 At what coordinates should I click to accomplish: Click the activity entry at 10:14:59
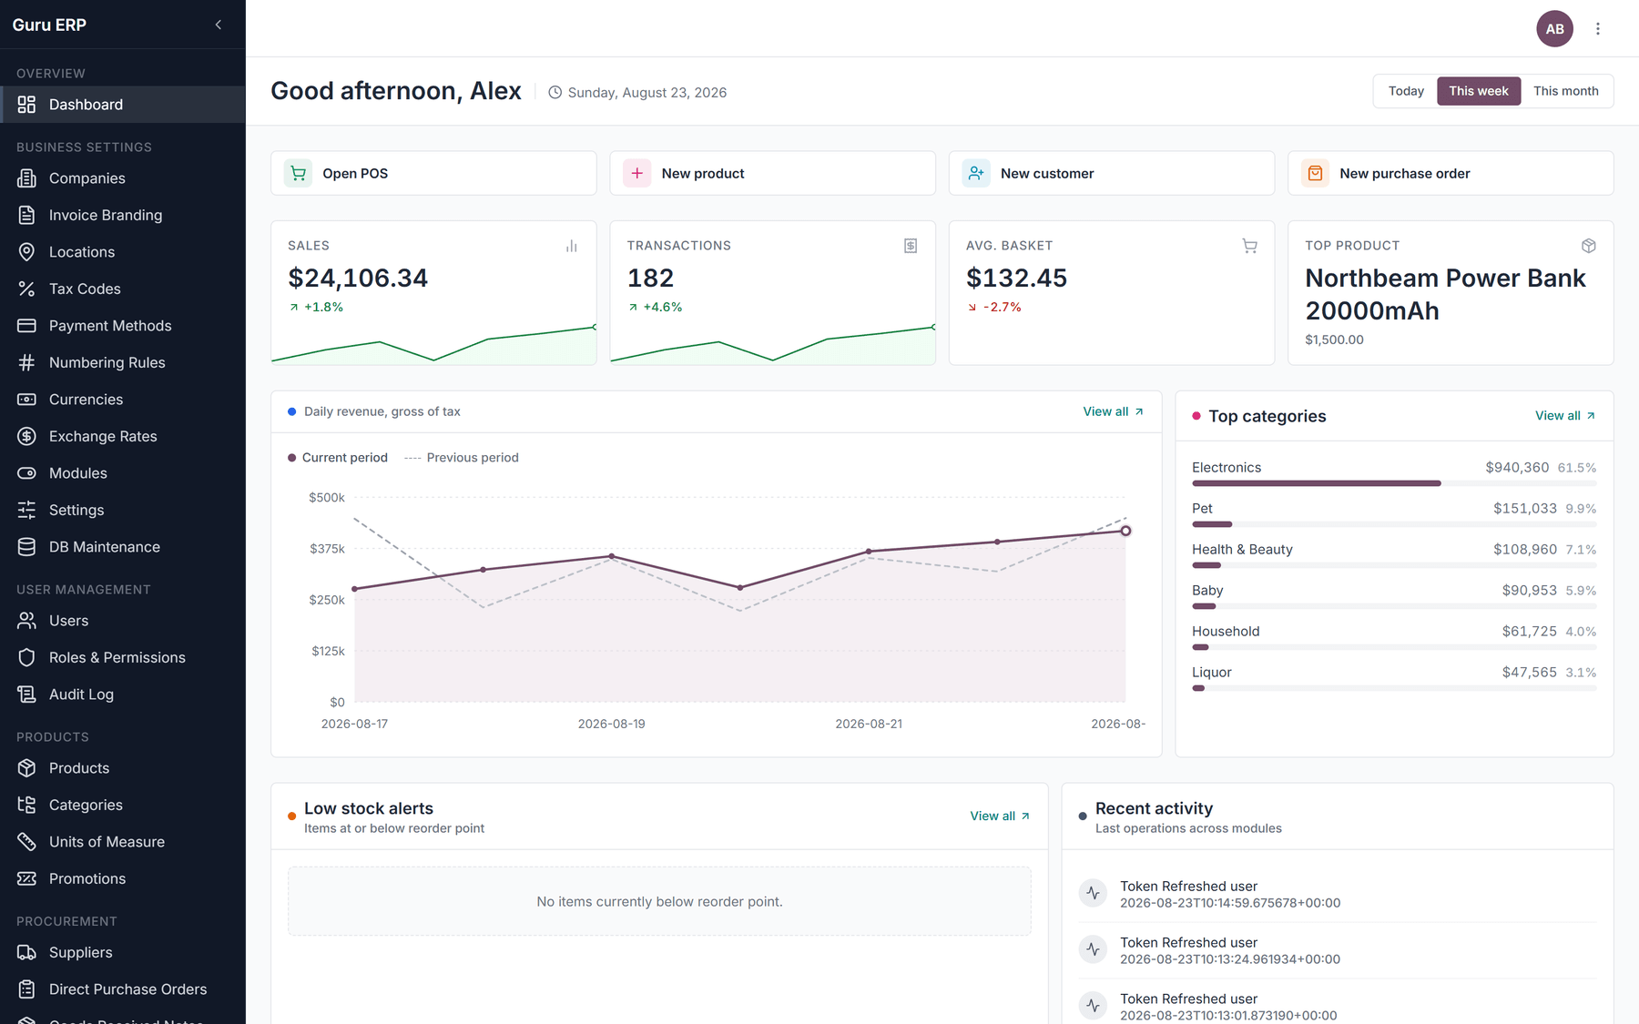point(1338,894)
